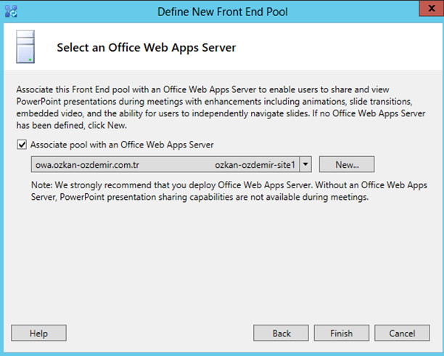Click the 'Define New Front End Pool' title bar text
The image size is (444, 356).
pos(223,12)
